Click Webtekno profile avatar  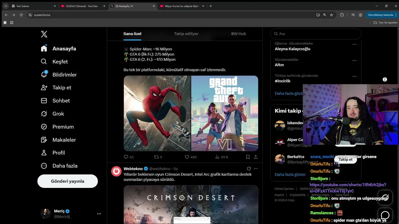click(116, 171)
